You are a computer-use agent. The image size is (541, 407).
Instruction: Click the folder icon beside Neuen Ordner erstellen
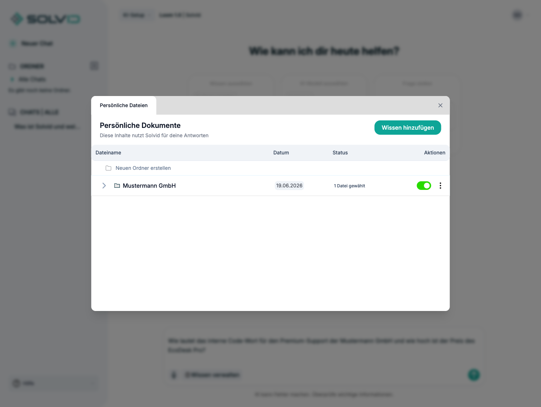point(108,168)
